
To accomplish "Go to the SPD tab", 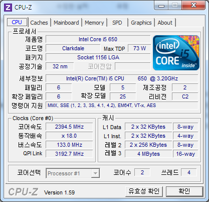I will click(117, 23).
